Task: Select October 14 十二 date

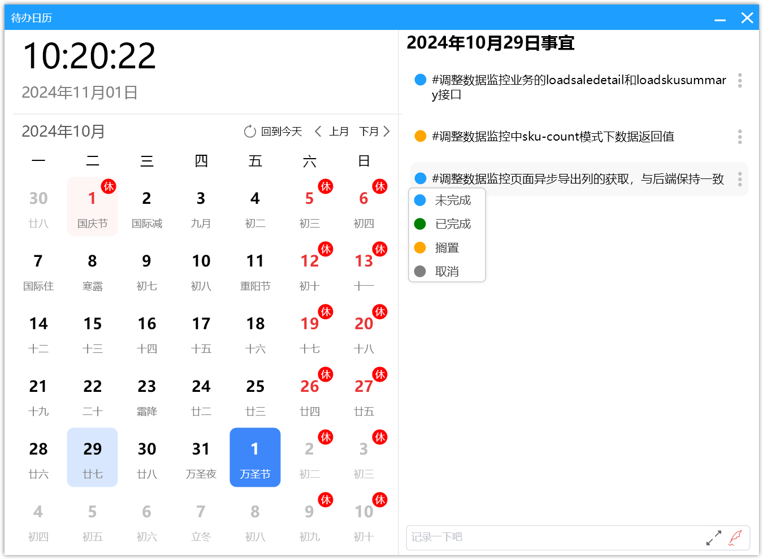Action: click(38, 332)
